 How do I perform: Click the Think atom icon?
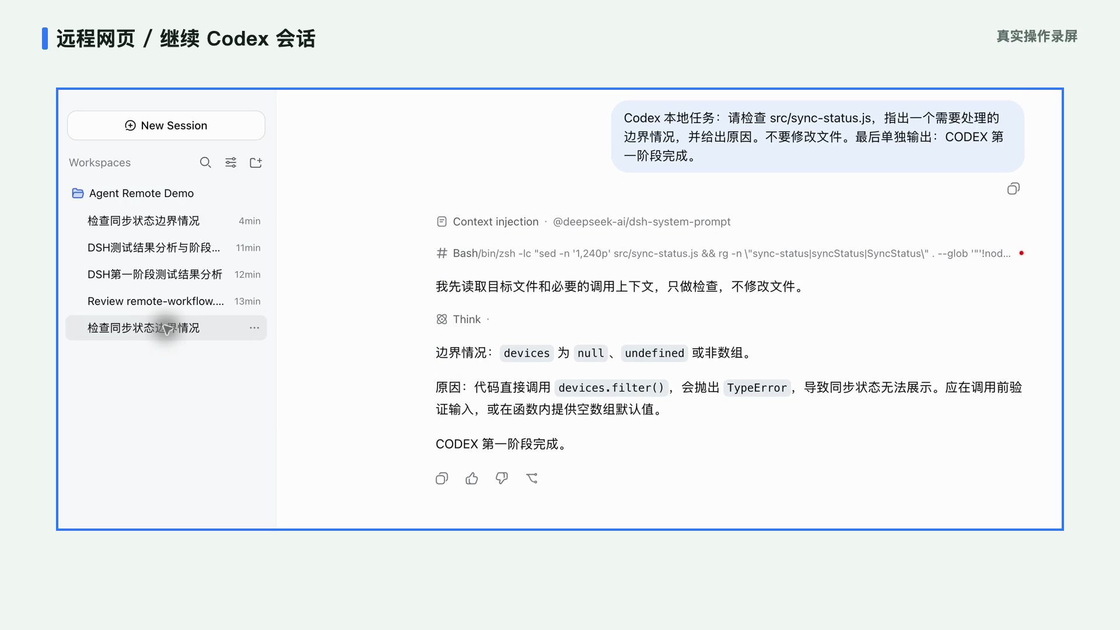442,319
